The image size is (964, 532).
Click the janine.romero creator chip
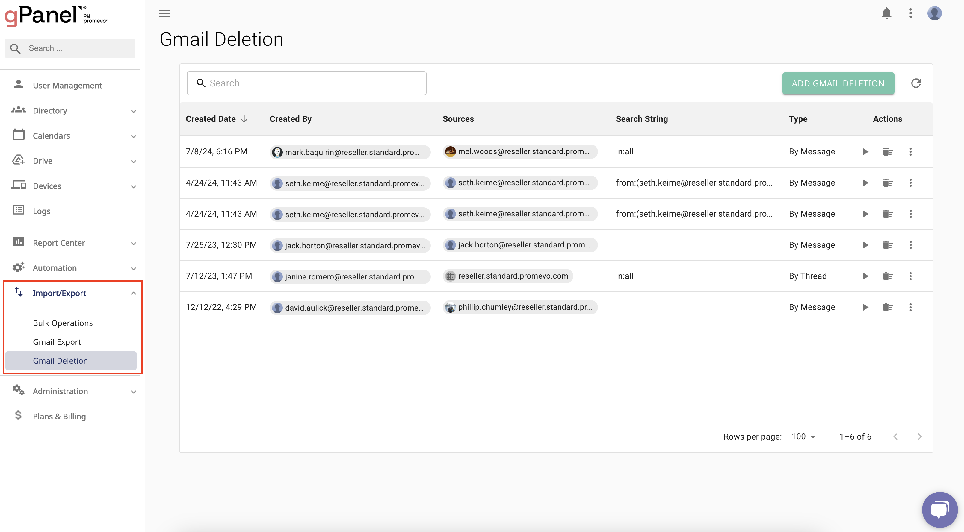pyautogui.click(x=350, y=277)
